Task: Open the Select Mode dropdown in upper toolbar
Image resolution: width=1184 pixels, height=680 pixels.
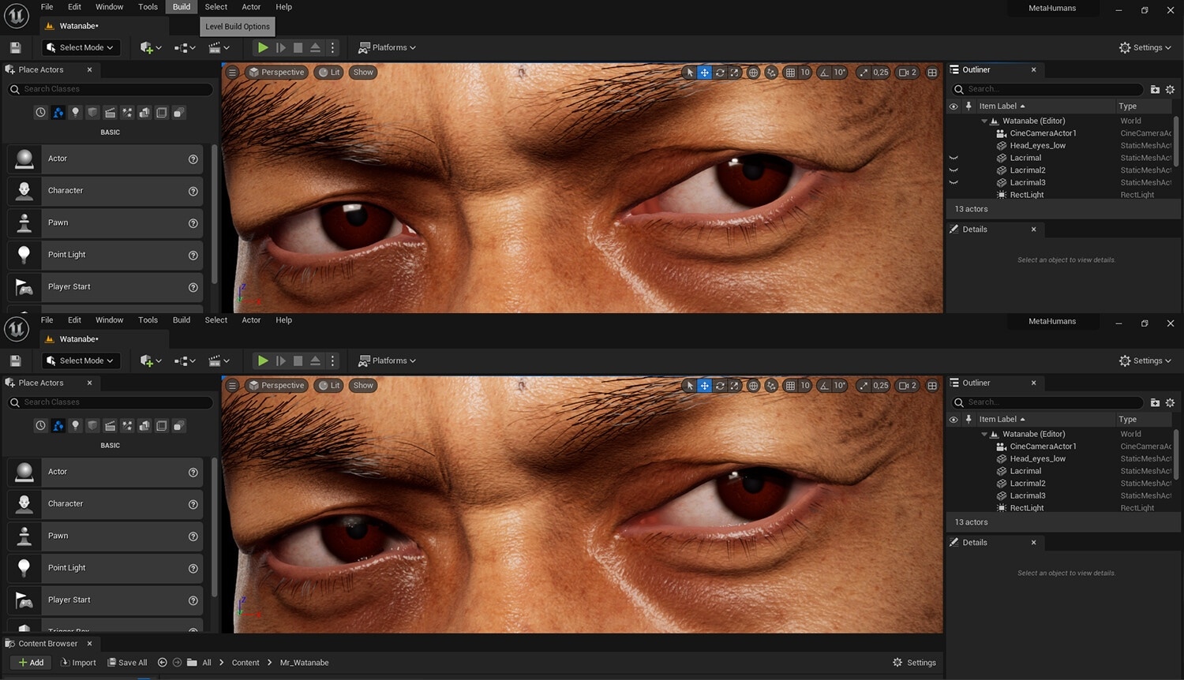Action: coord(81,47)
